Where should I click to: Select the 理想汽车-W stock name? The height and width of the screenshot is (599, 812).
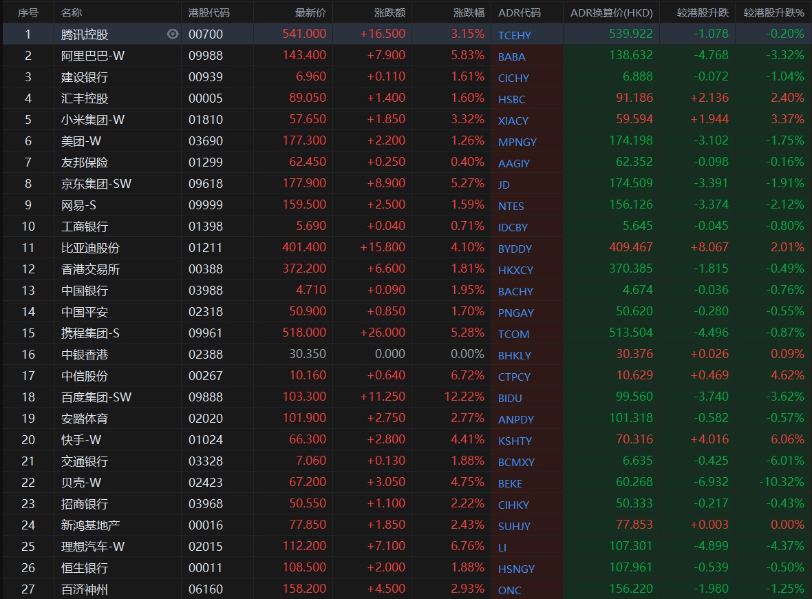point(93,546)
